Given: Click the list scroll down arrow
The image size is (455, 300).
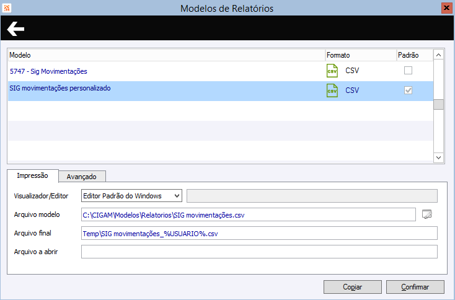Looking at the screenshot, I should [x=438, y=157].
